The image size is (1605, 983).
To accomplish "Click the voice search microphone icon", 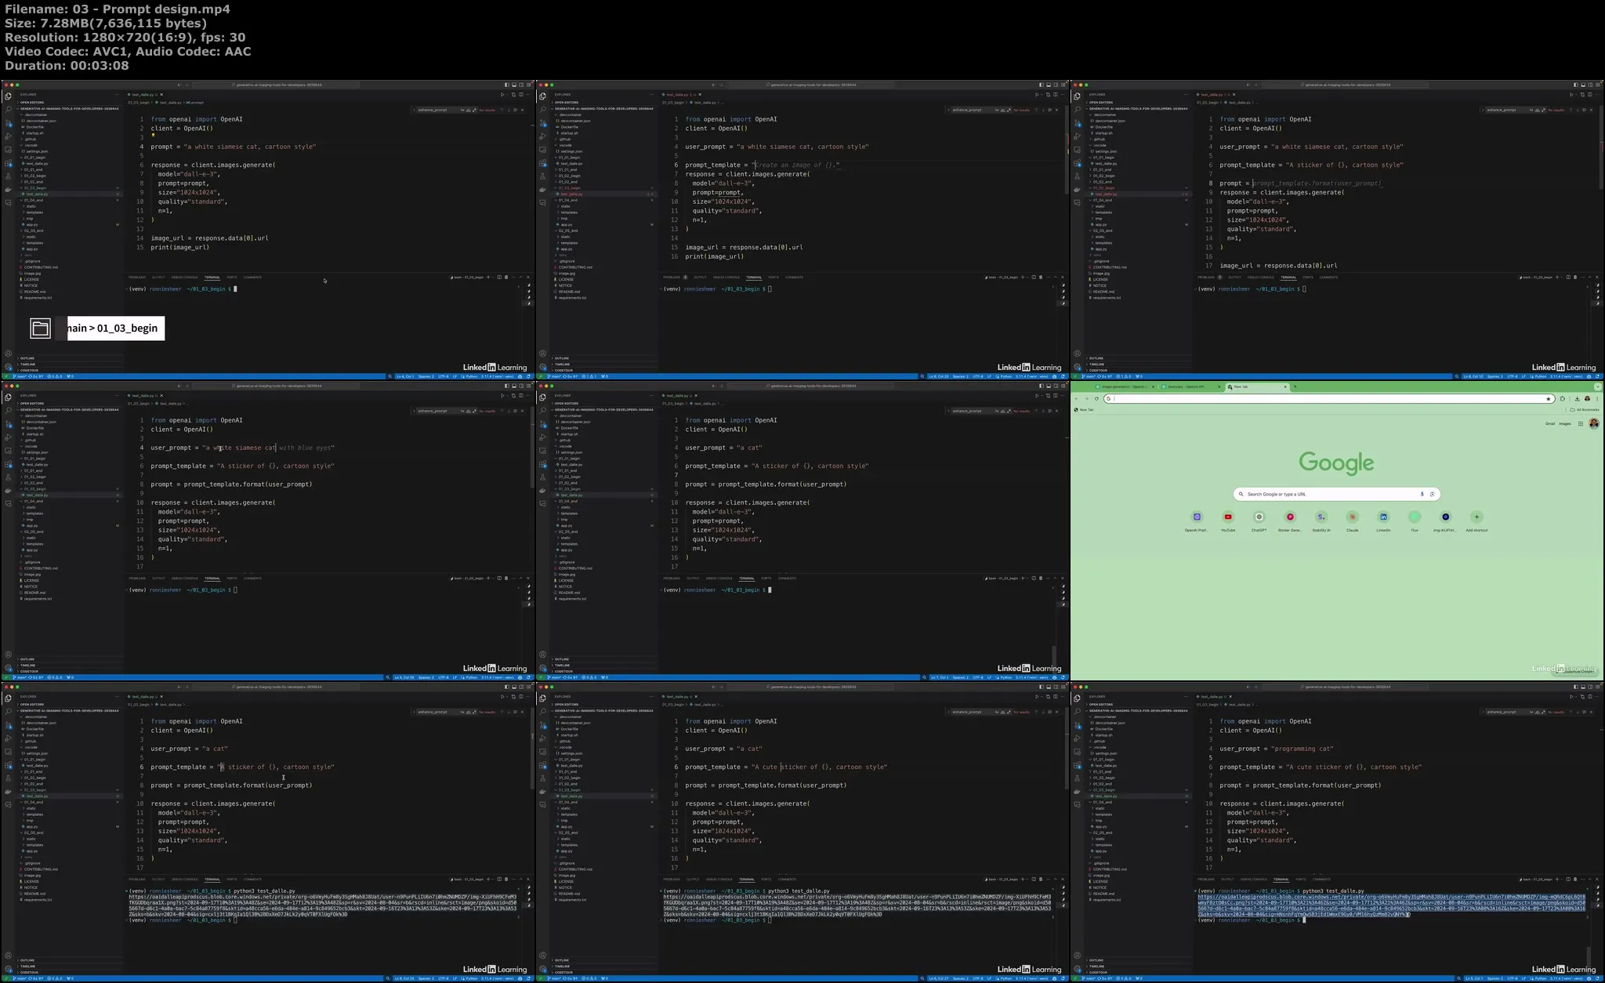I will [x=1422, y=495].
